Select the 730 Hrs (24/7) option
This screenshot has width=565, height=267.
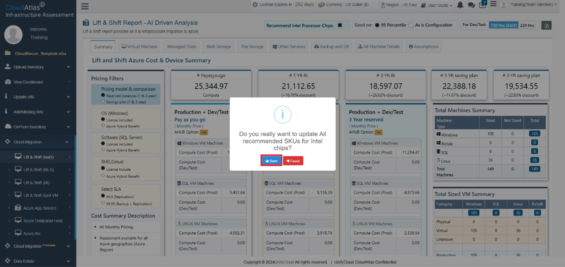tap(503, 25)
